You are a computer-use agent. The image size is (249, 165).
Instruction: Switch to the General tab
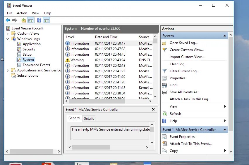click(74, 118)
